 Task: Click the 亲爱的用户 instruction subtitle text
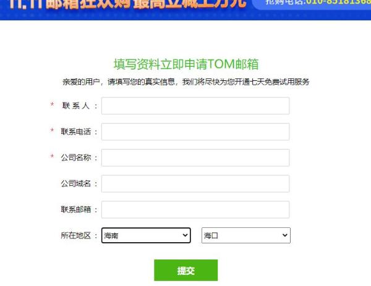[186, 82]
